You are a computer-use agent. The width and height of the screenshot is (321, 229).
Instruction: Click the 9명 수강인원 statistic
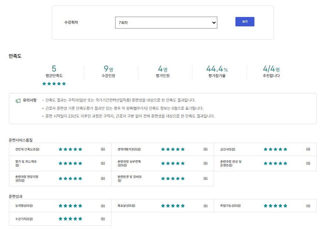coord(108,72)
